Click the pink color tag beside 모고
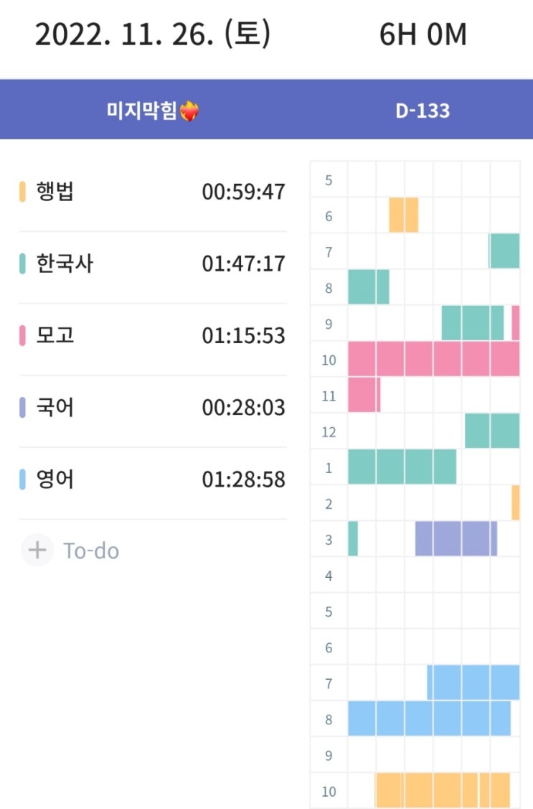Viewport: 533px width, 809px height. pyautogui.click(x=23, y=336)
